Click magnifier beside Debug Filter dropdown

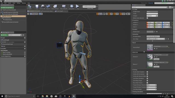pyautogui.click(x=97, y=7)
